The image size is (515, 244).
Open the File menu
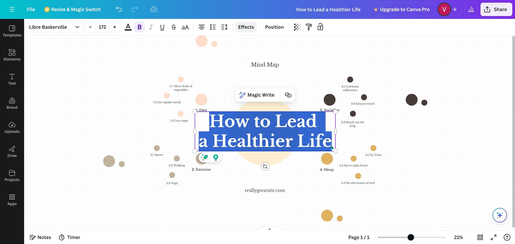tap(31, 9)
